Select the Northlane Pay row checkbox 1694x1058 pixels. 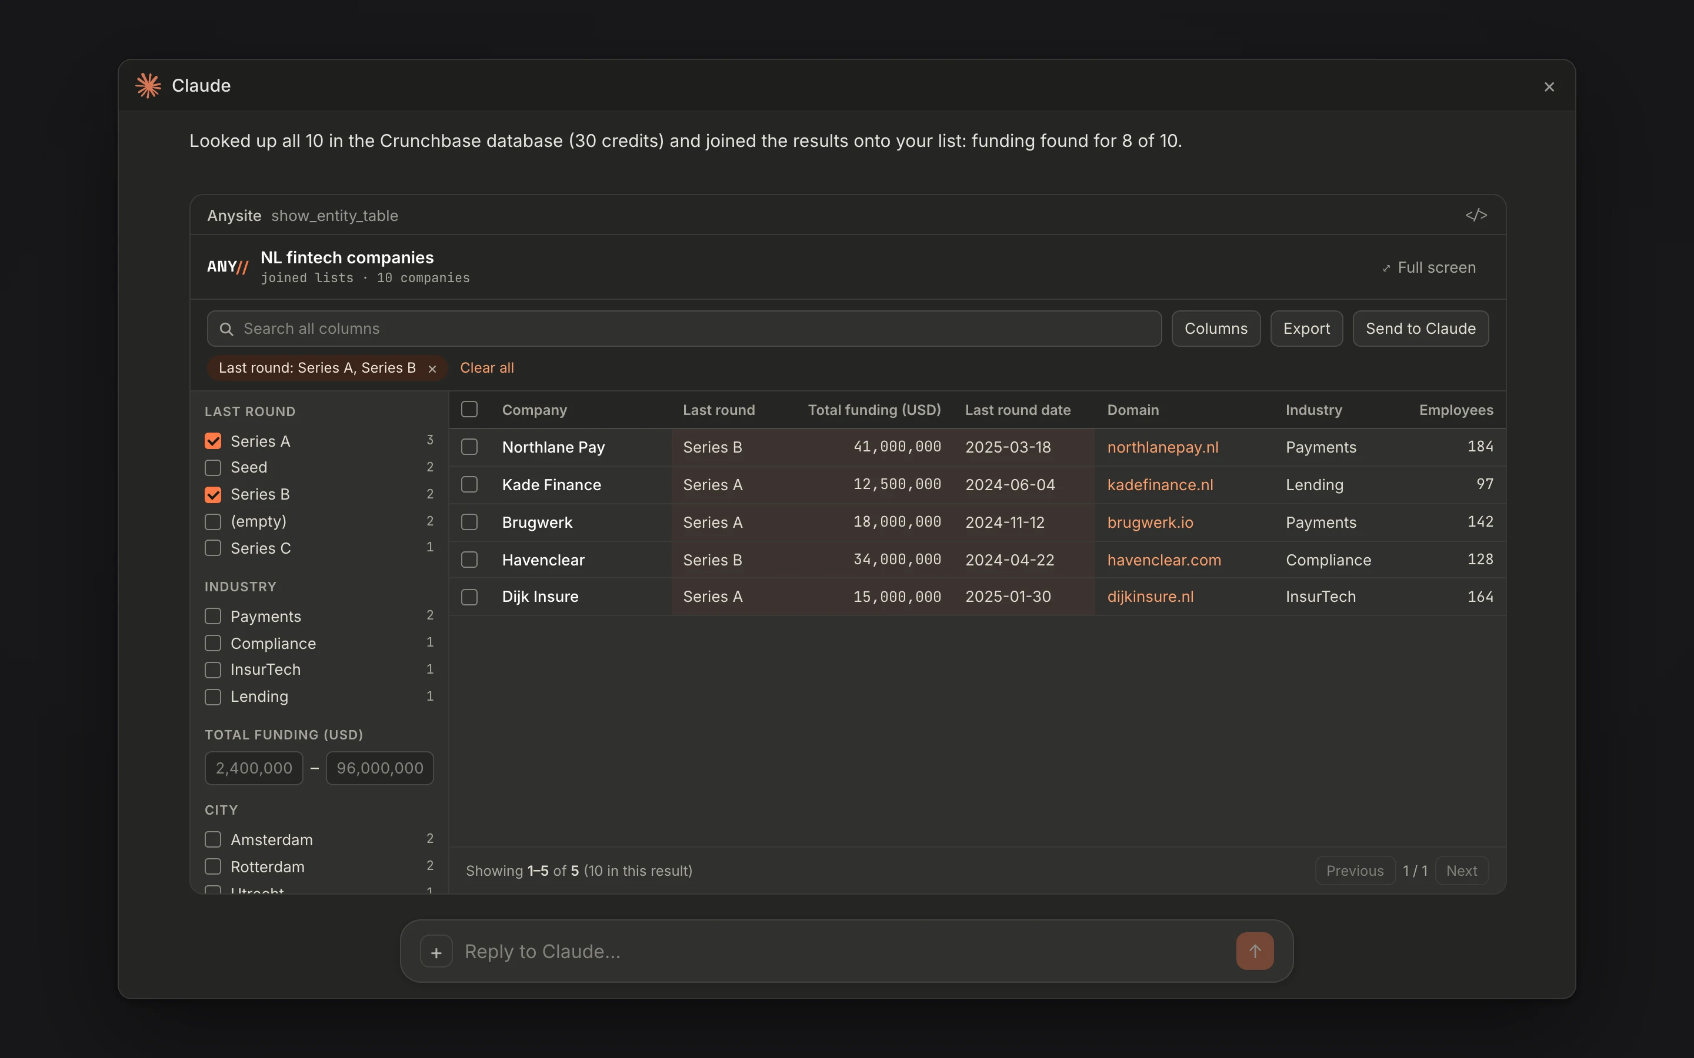pyautogui.click(x=469, y=447)
